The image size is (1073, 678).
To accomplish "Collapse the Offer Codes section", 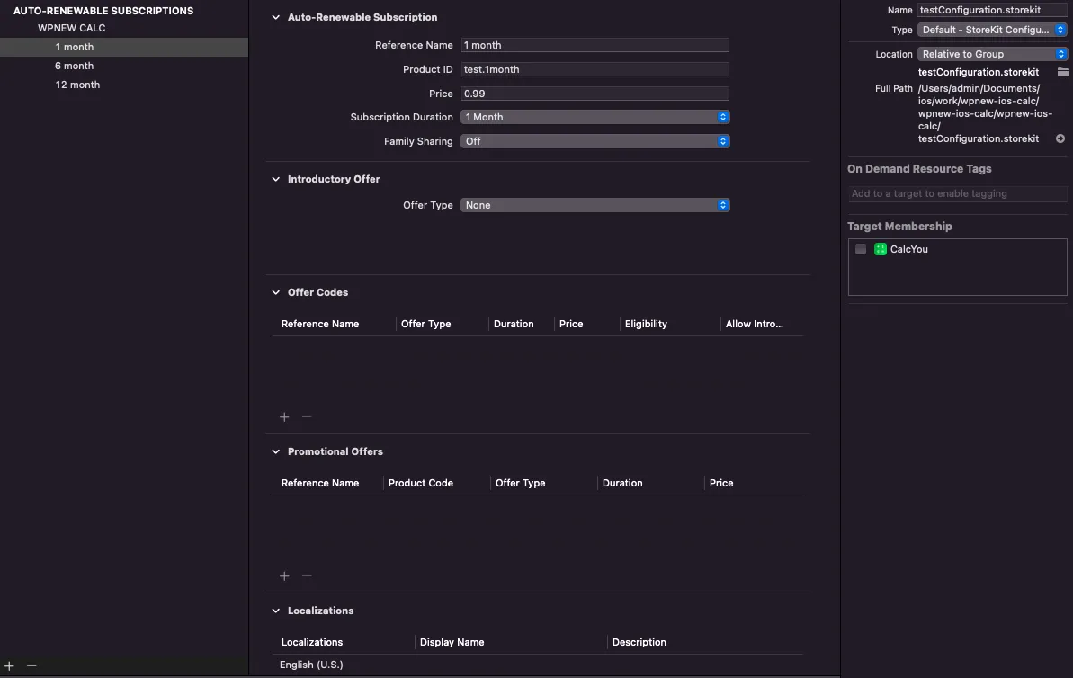I will pyautogui.click(x=276, y=292).
